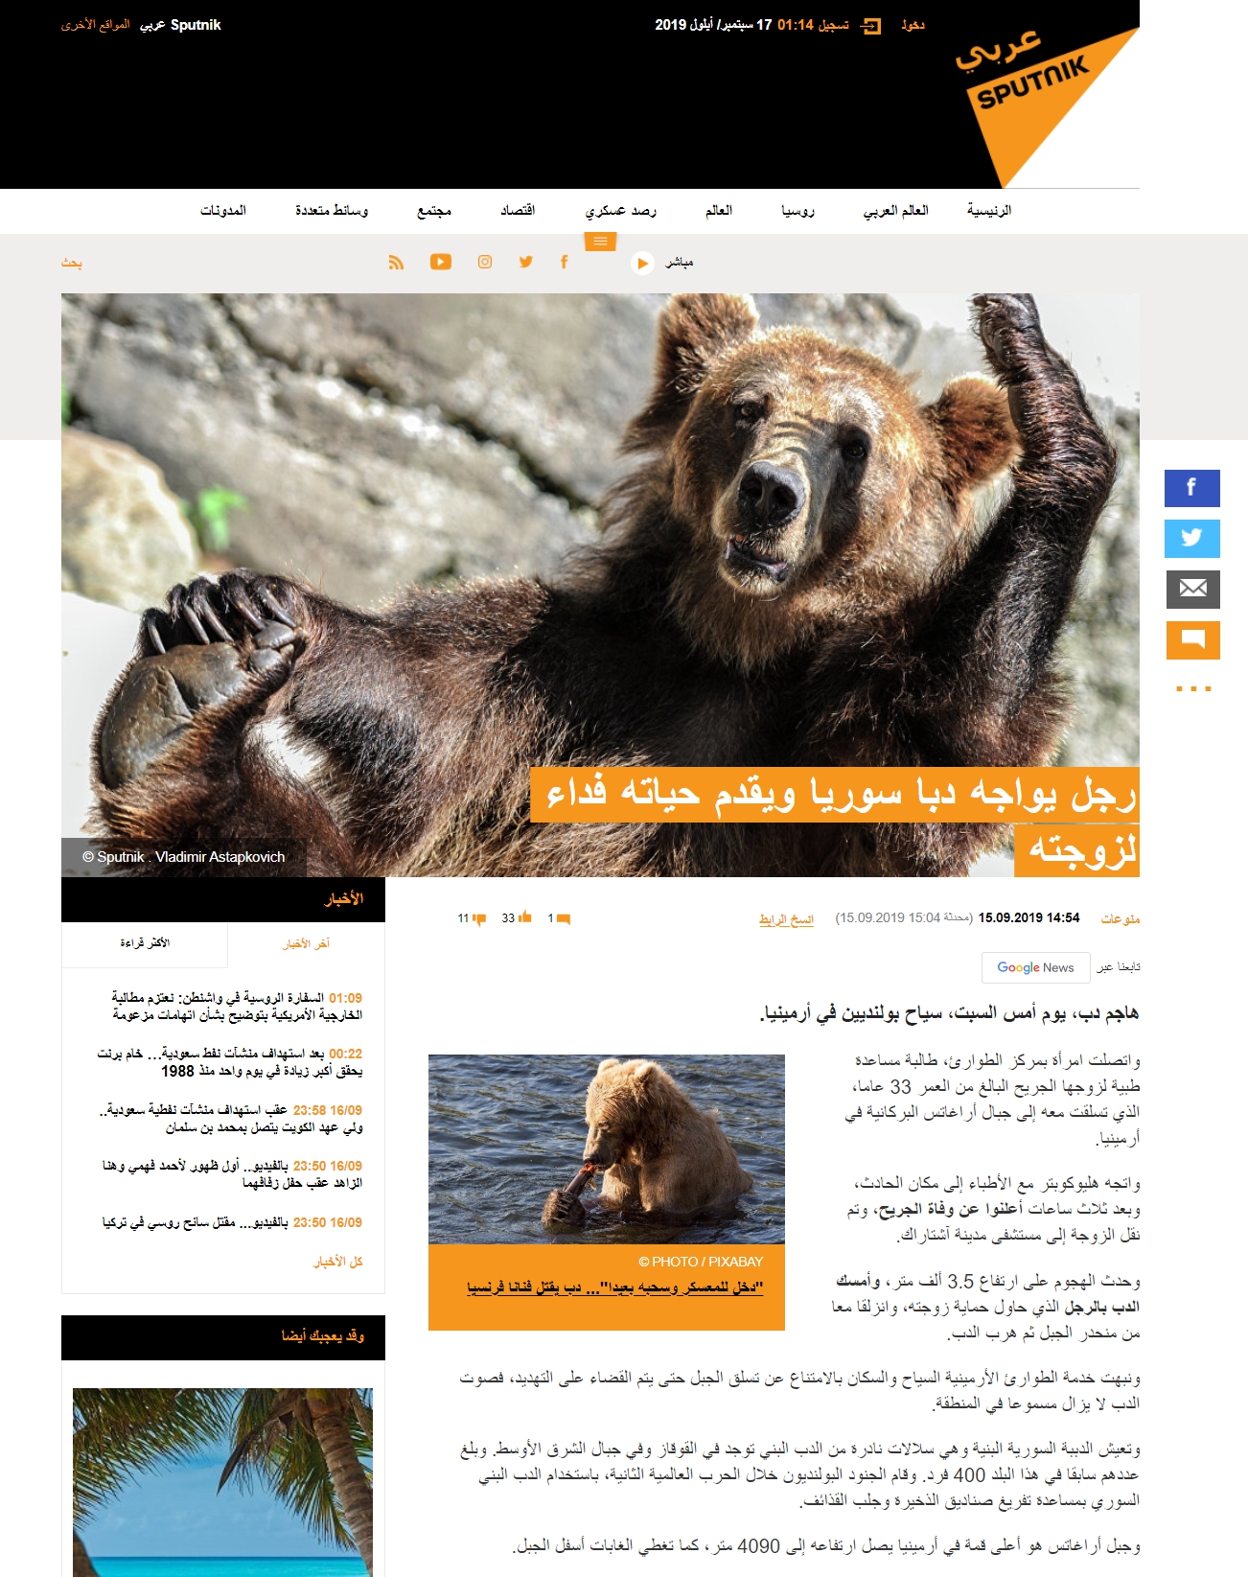Click the thumbs-up like icon
This screenshot has width=1248, height=1577.
click(524, 918)
